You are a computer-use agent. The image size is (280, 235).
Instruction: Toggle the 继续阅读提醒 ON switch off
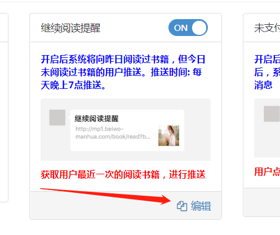[x=188, y=28]
